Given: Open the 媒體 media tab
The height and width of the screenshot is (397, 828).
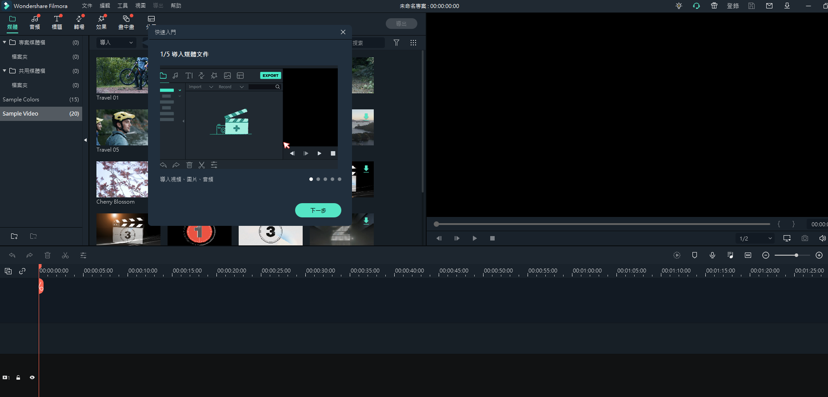Looking at the screenshot, I should [x=12, y=22].
